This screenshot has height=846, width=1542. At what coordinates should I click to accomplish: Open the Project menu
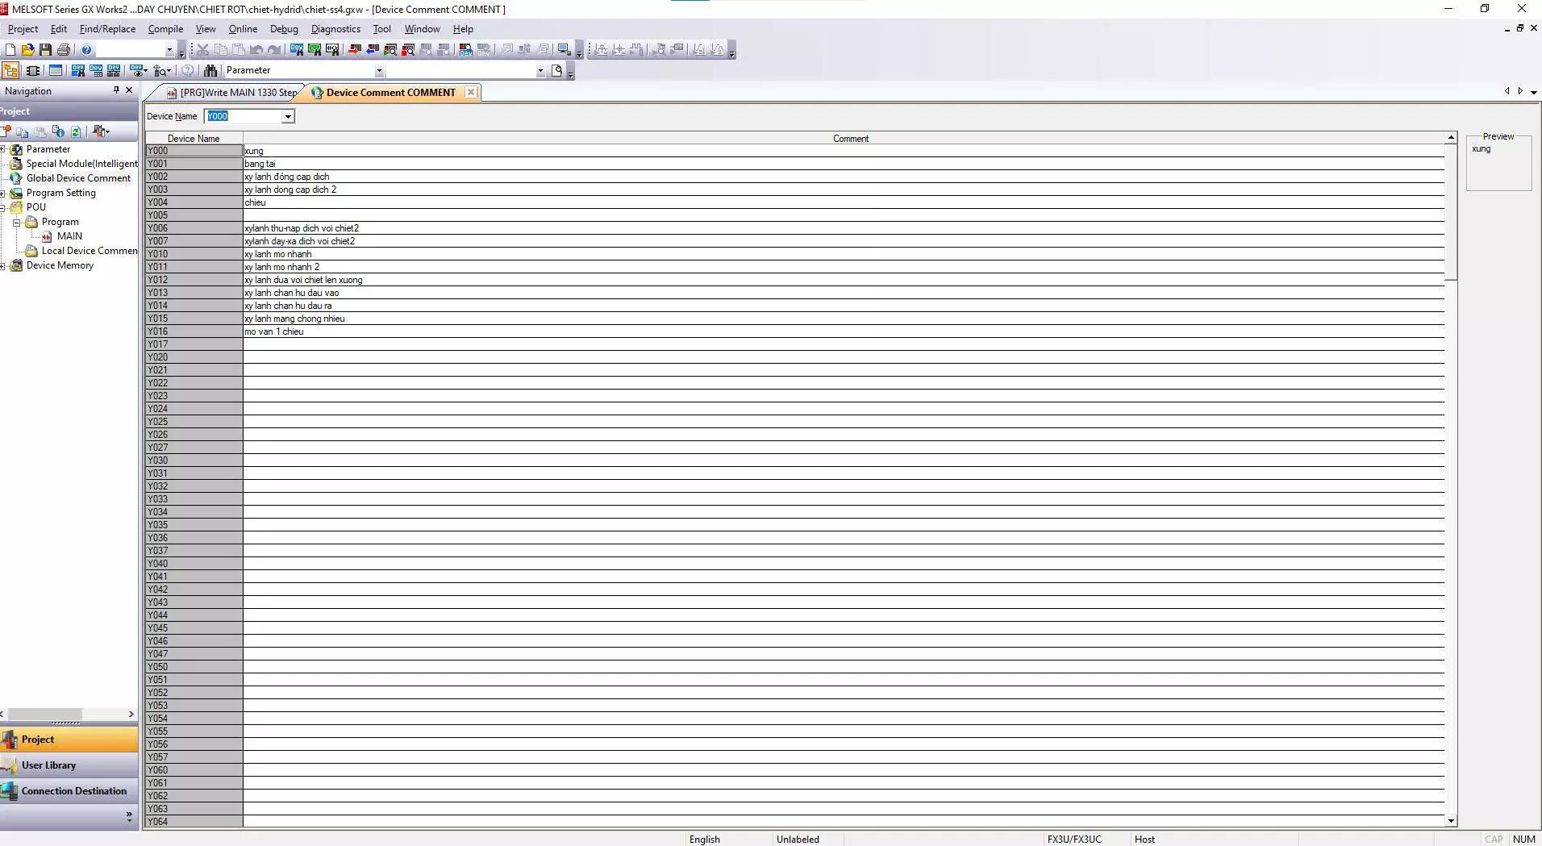[23, 29]
